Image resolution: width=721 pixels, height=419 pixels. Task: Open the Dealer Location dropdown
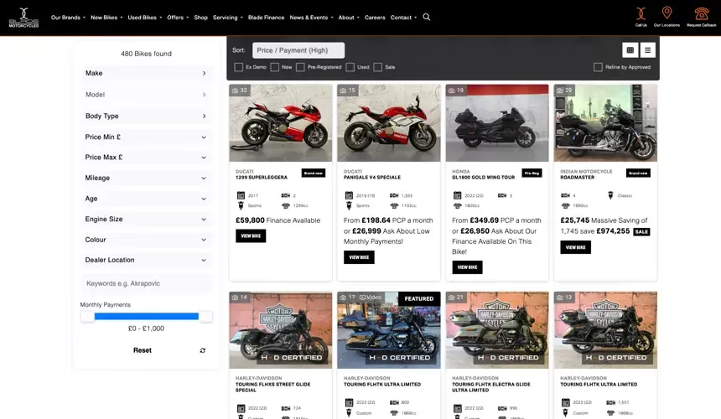click(146, 260)
